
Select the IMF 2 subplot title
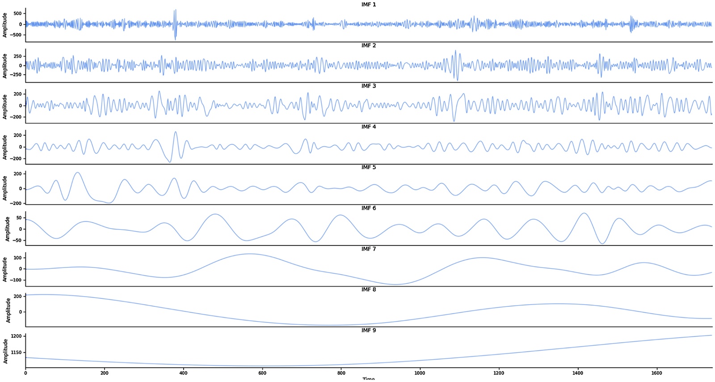click(x=369, y=45)
